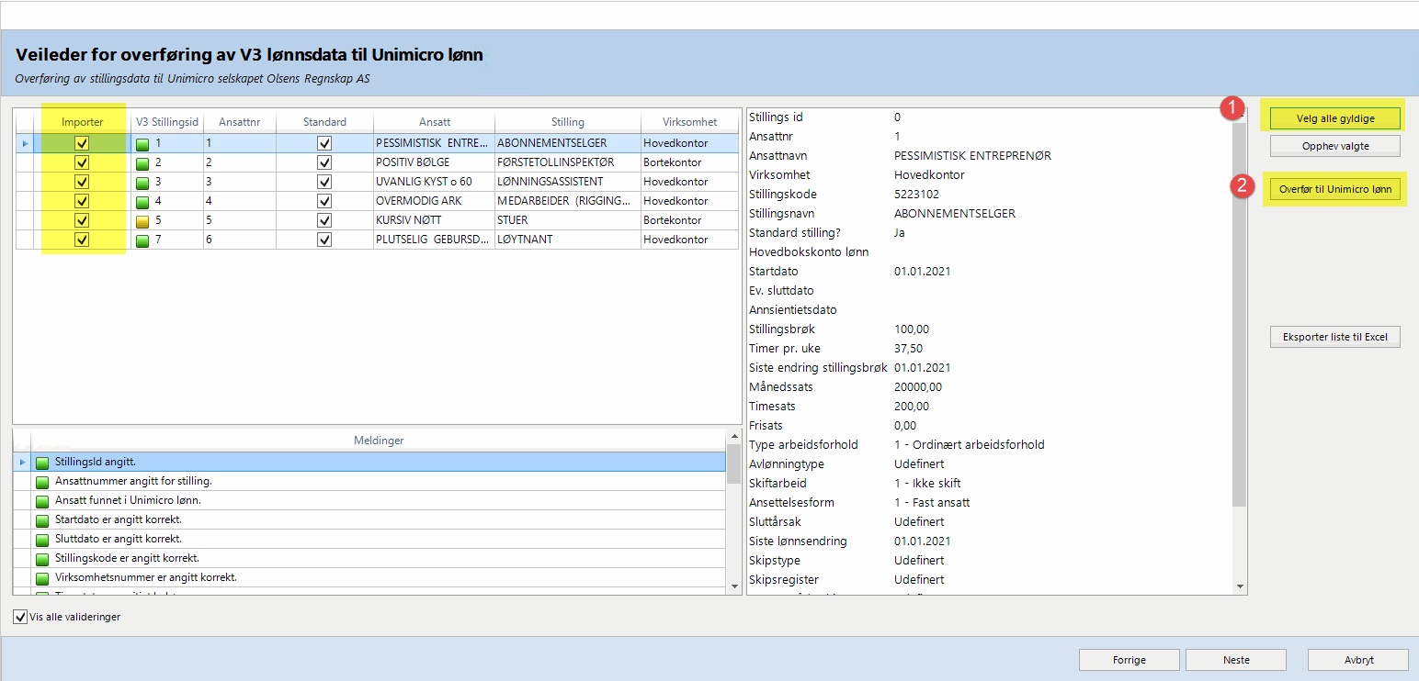Click row selector arrow for first position row

pyautogui.click(x=25, y=143)
